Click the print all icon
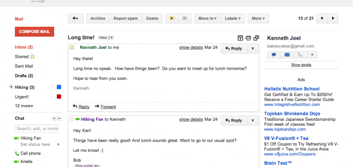The width and height of the screenshot is (353, 167). [x=248, y=38]
